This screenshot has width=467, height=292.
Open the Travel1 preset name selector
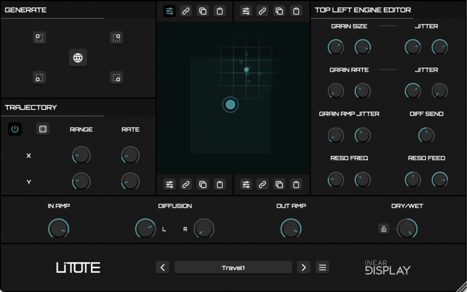[233, 267]
